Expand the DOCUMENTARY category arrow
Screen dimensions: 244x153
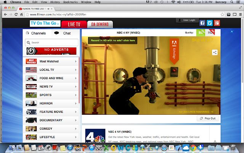coord(76,120)
